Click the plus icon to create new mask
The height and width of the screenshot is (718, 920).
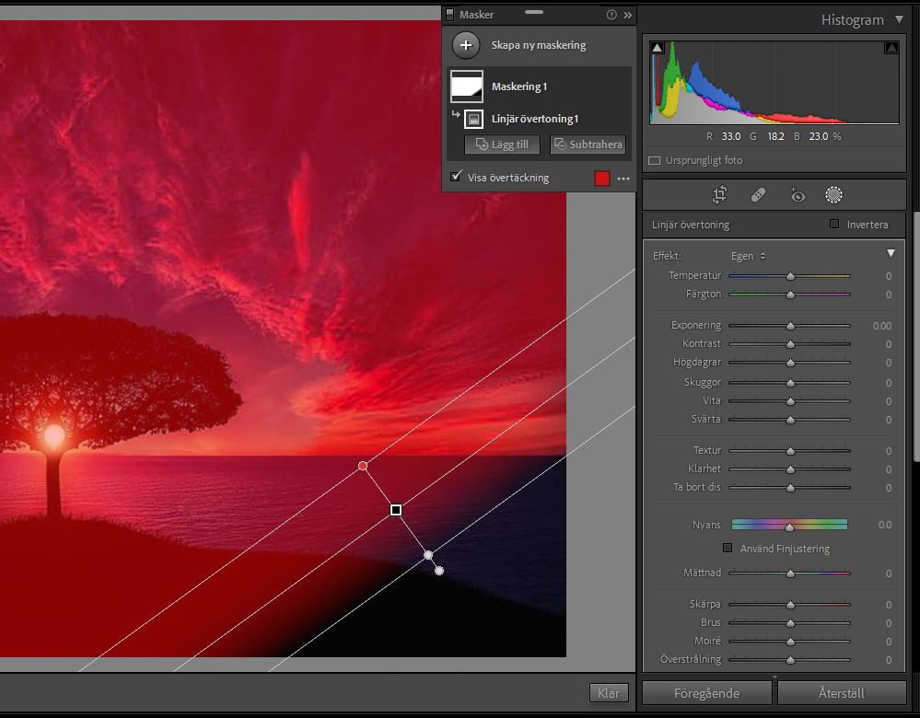click(466, 45)
